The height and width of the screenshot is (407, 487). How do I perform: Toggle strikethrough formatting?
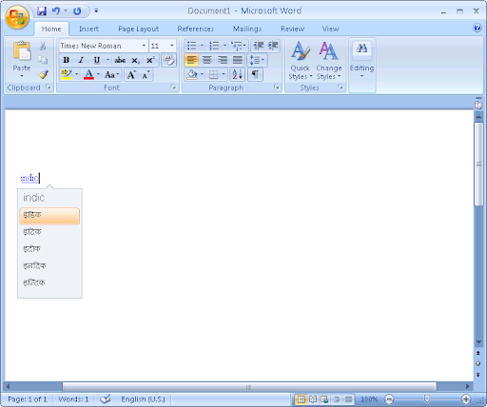pos(120,60)
